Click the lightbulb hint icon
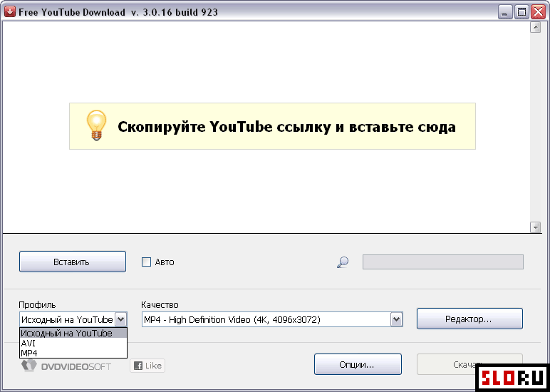Viewport: 550px width, 392px height. click(96, 125)
